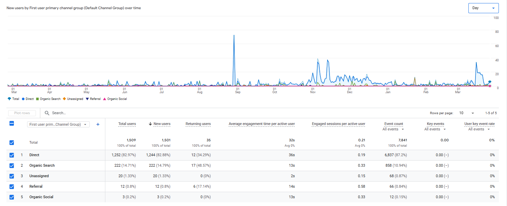This screenshot has width=507, height=206.
Task: Open the Day granularity dropdown
Action: click(x=483, y=8)
